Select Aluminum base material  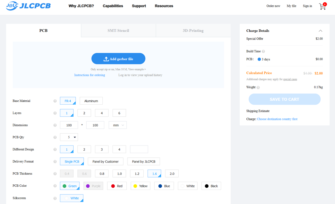(x=91, y=101)
